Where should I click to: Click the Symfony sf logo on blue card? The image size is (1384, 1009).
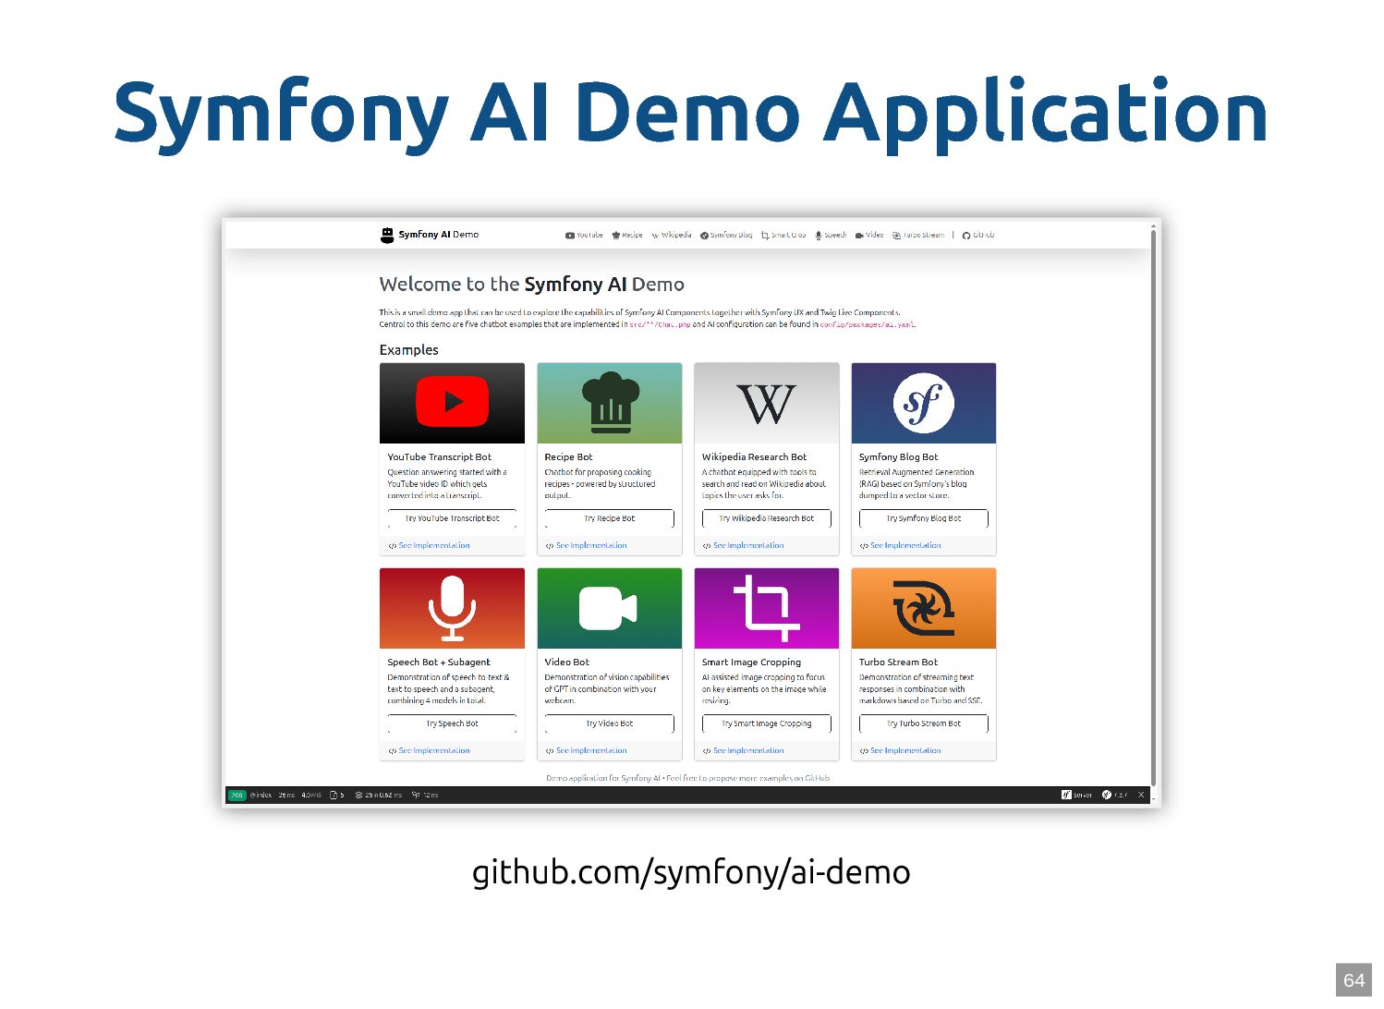924,403
